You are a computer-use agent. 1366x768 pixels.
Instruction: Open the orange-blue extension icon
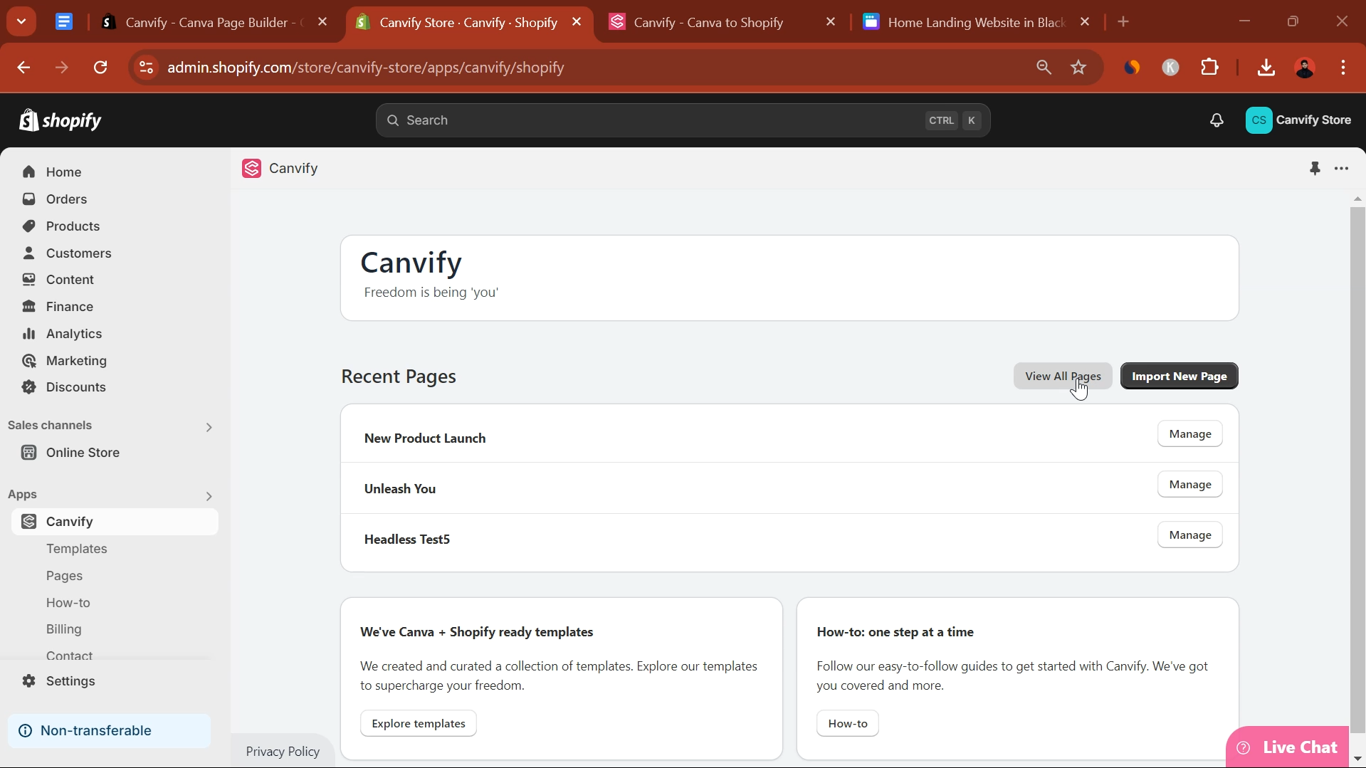click(1132, 68)
